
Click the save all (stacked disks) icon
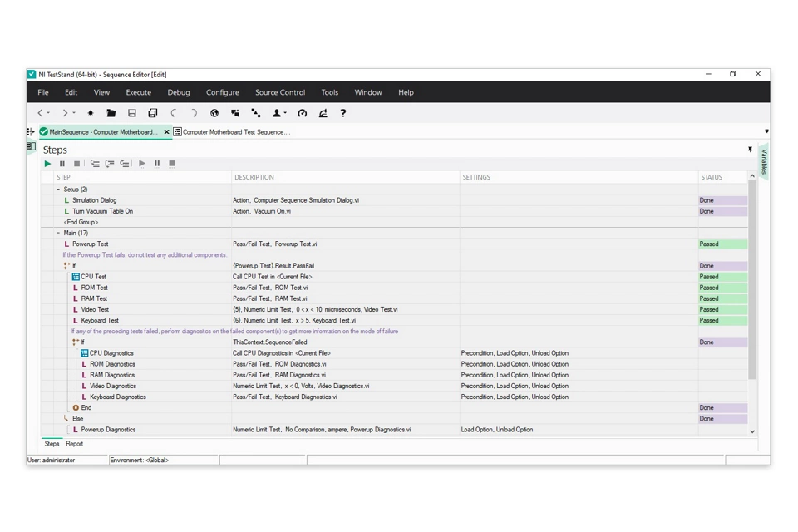pyautogui.click(x=152, y=113)
